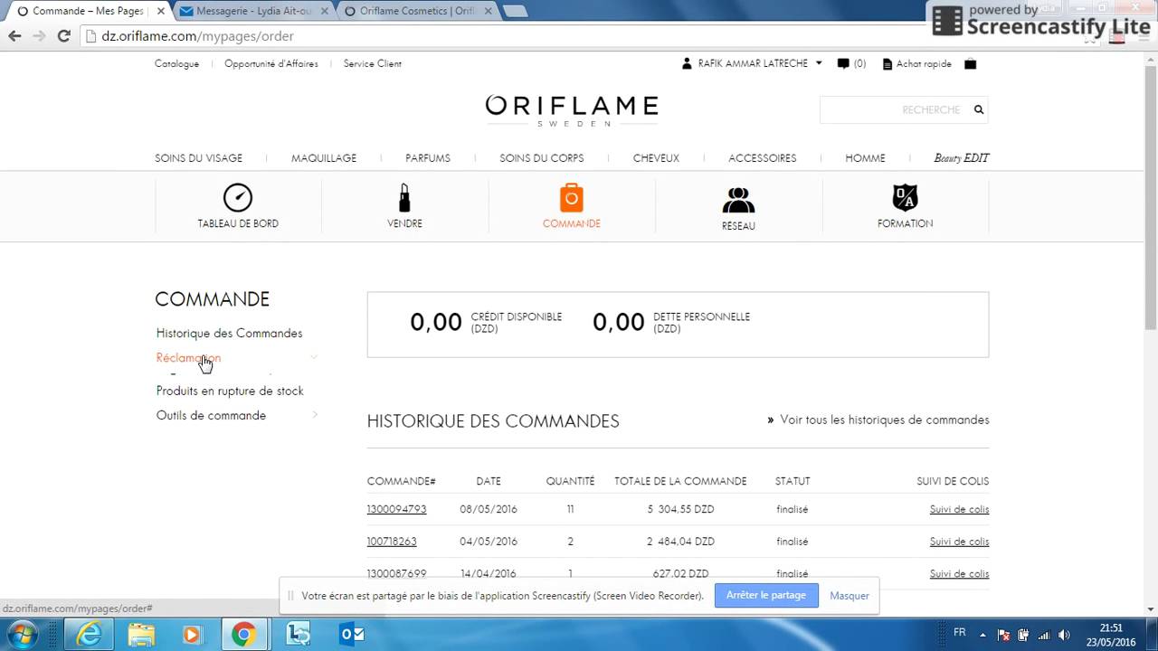Image resolution: width=1158 pixels, height=651 pixels.
Task: Click the Arrêter le partage button
Action: pos(765,595)
